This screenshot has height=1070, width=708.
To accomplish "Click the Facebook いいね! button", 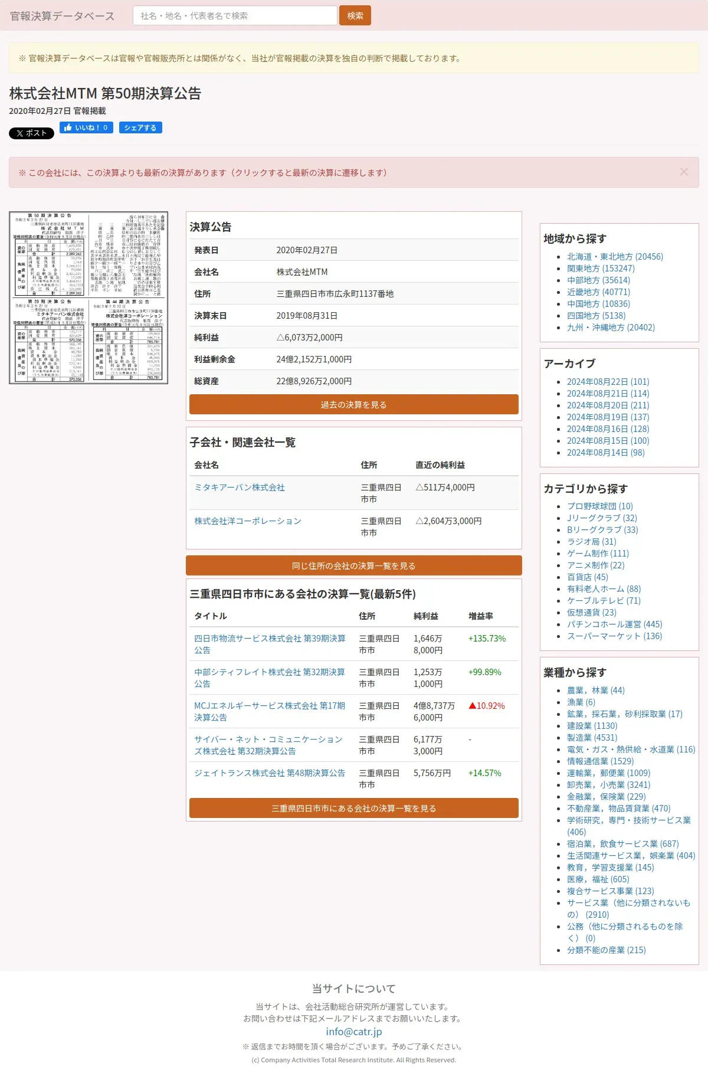I will 86,127.
